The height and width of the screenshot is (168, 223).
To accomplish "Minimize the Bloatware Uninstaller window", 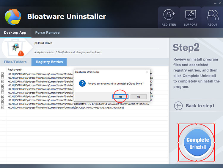I will click(x=215, y=3).
